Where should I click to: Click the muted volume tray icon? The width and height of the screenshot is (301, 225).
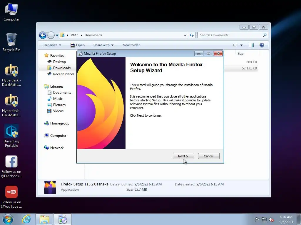point(271,219)
